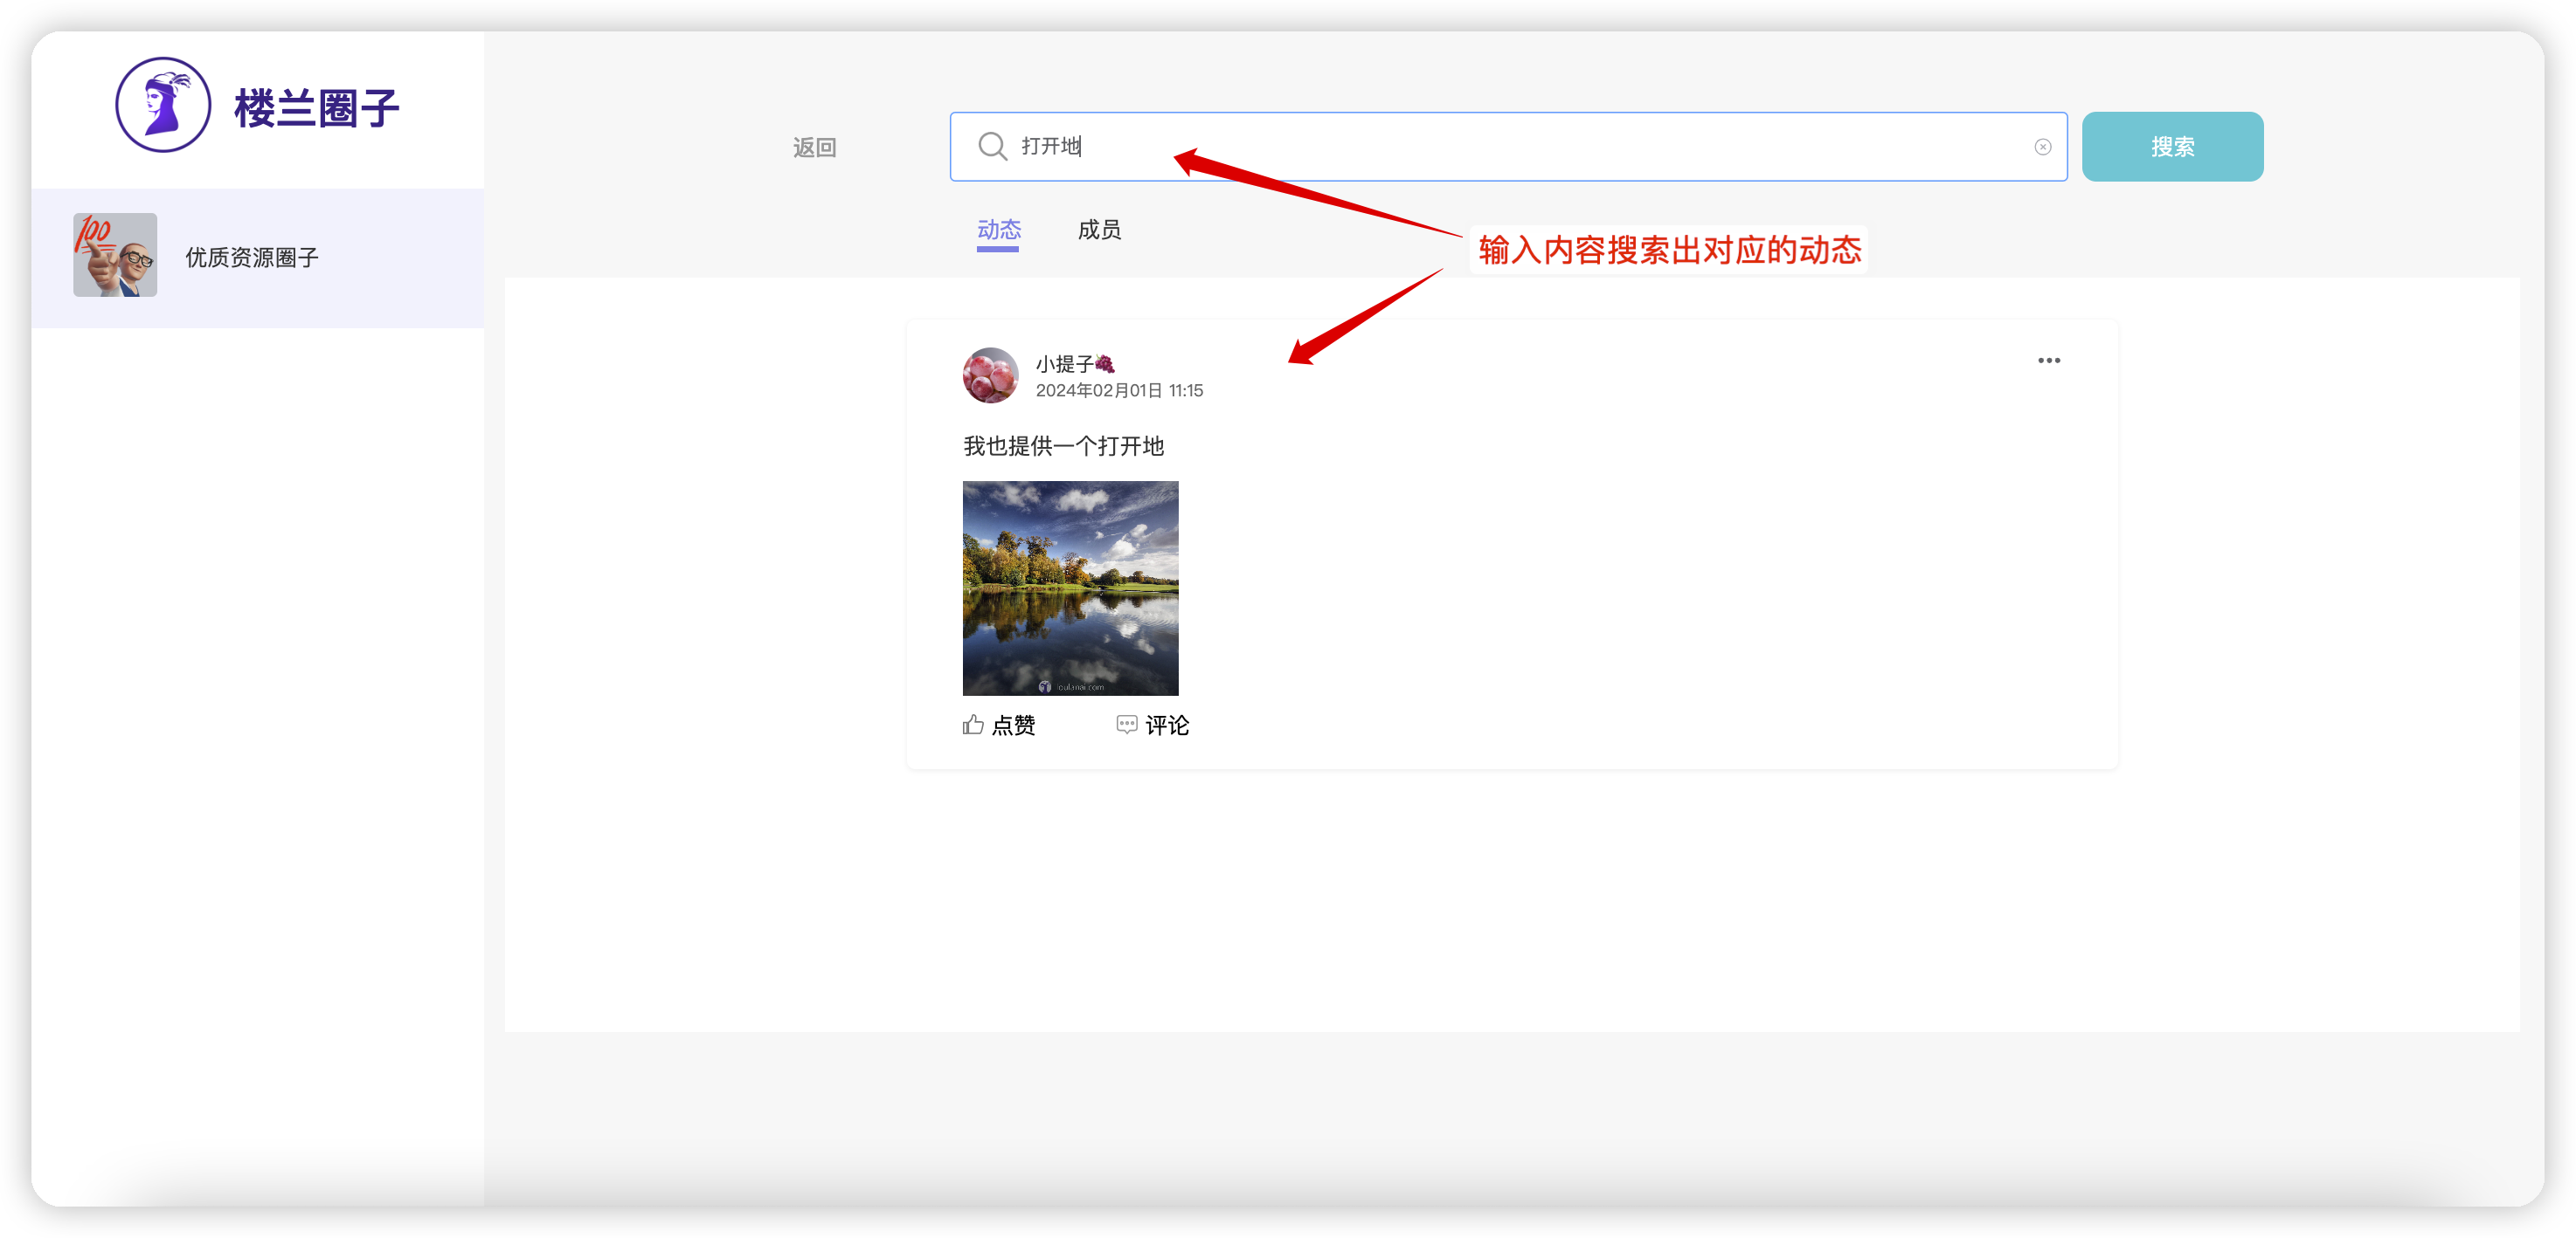Click the comment bubble icon
2576x1238 pixels.
1126,726
